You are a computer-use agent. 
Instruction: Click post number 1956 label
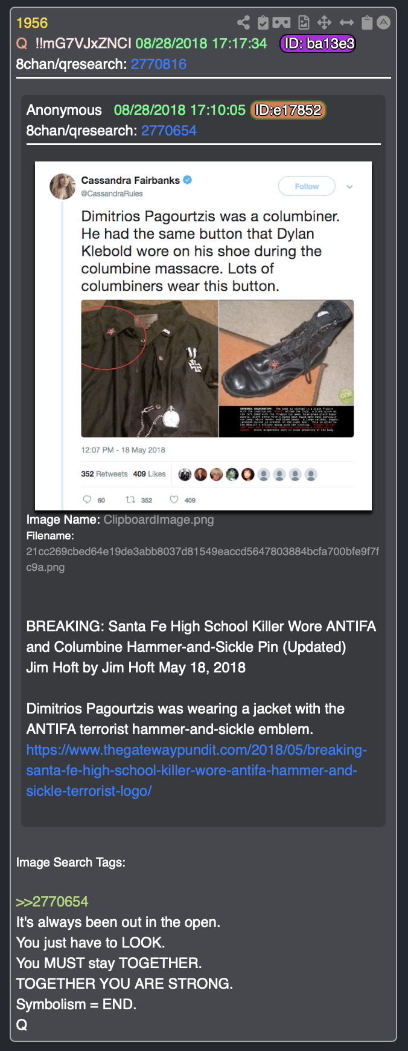coord(32,23)
